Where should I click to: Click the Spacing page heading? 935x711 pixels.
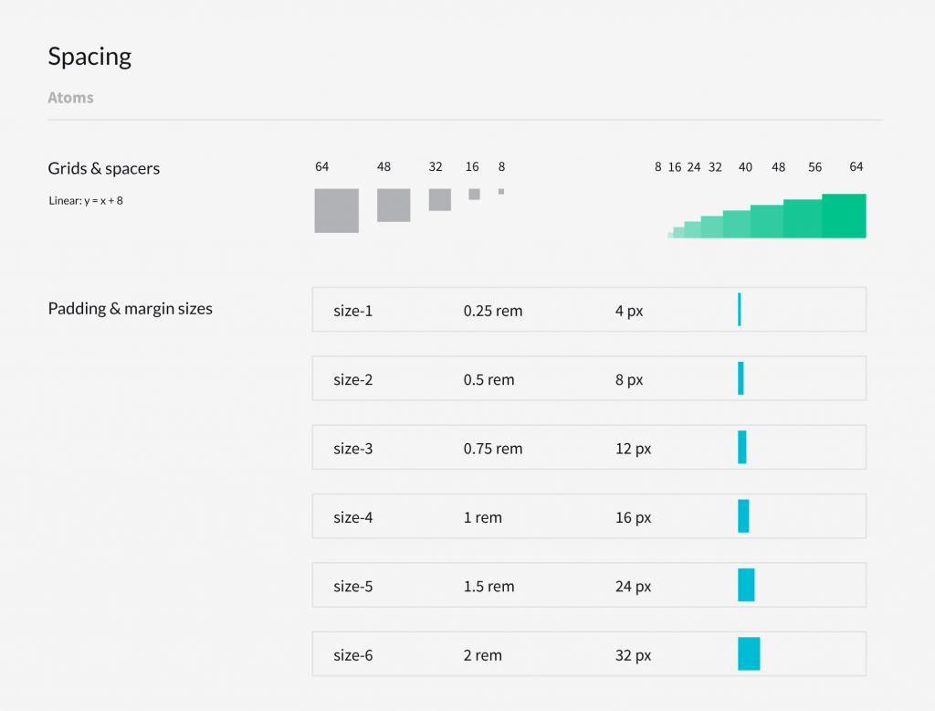[89, 57]
